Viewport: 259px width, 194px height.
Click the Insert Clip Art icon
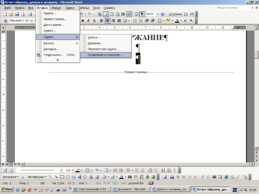91,177
